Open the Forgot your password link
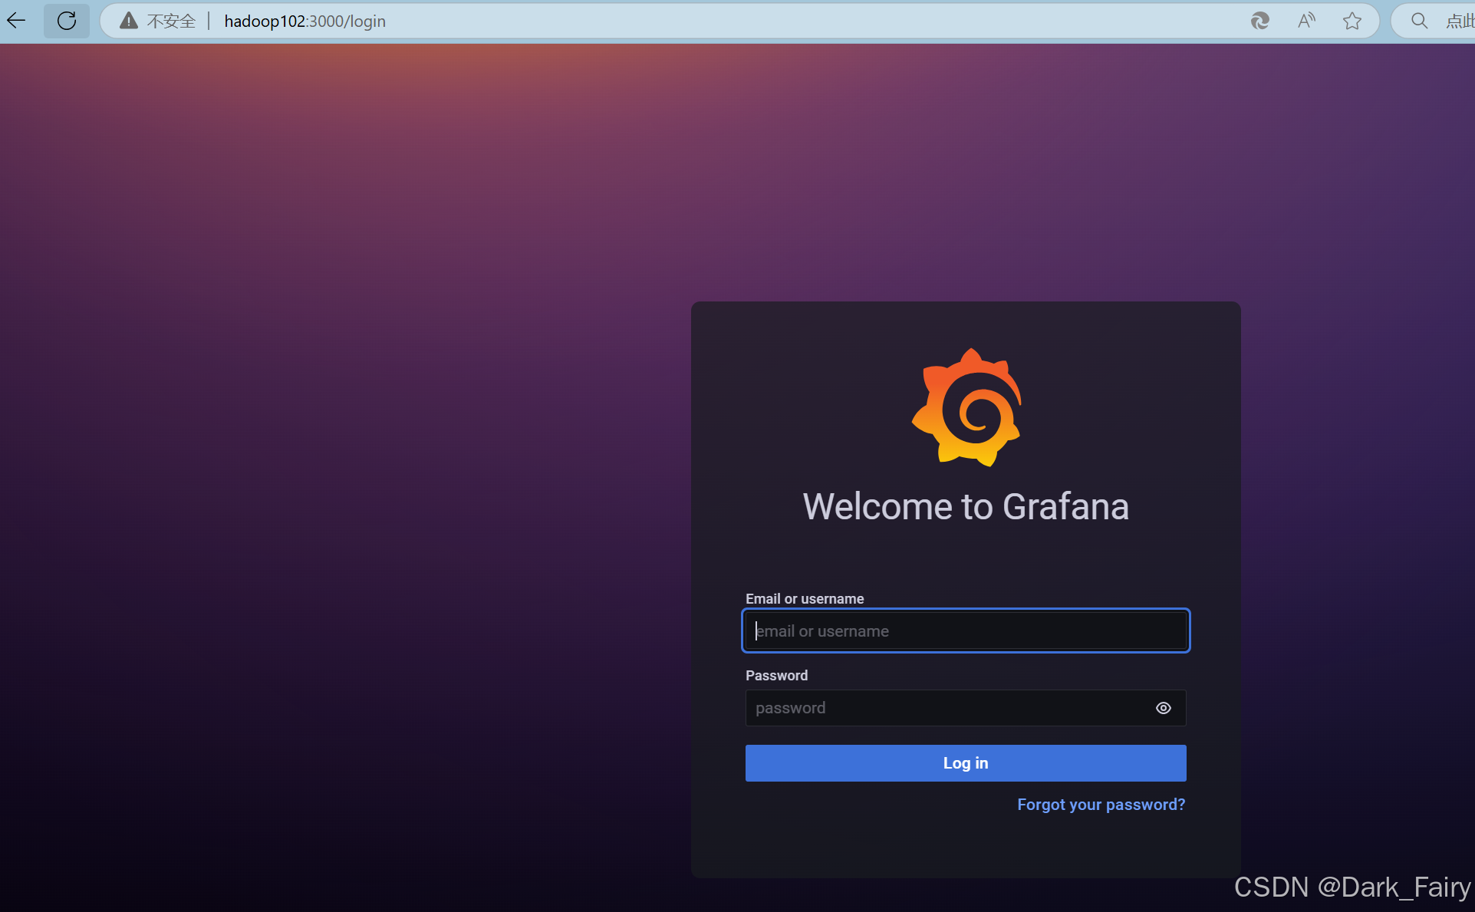The width and height of the screenshot is (1475, 912). 1101,805
